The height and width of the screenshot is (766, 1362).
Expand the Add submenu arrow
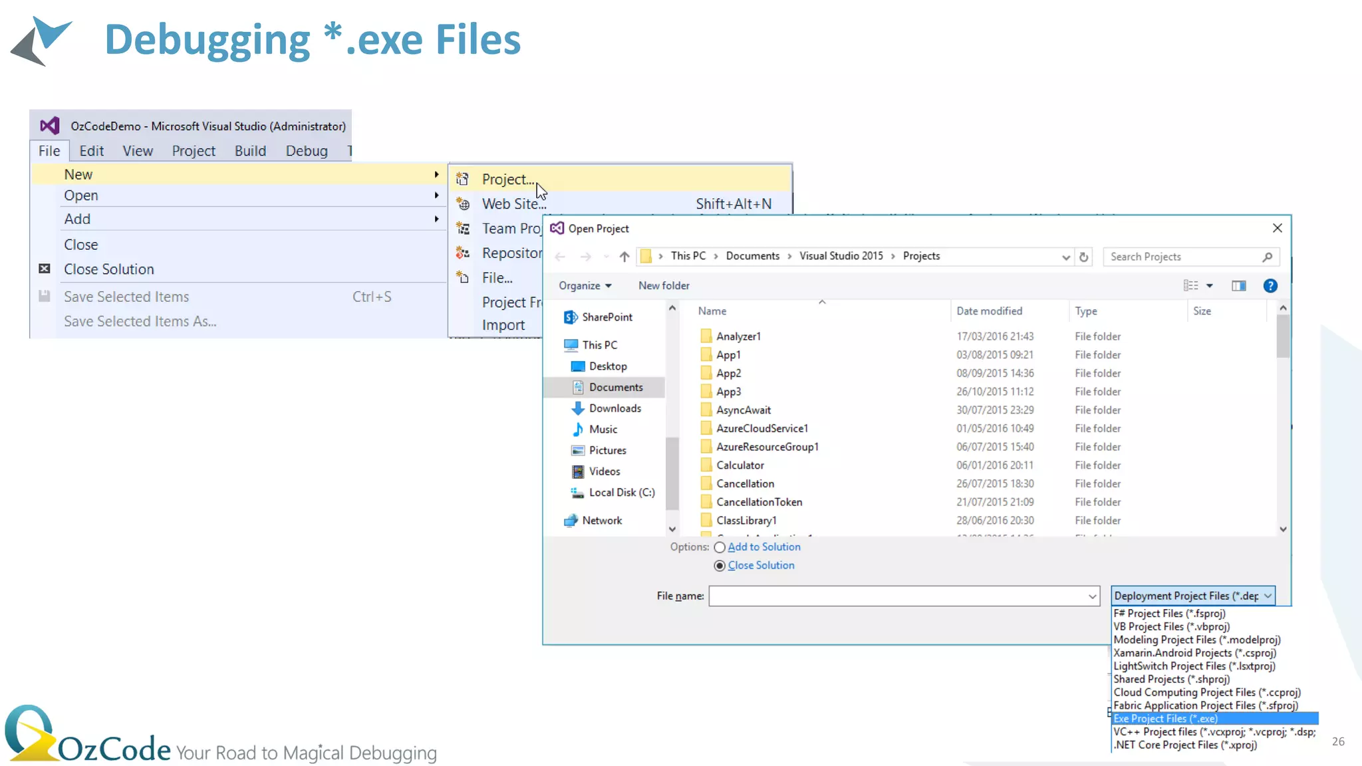click(436, 219)
